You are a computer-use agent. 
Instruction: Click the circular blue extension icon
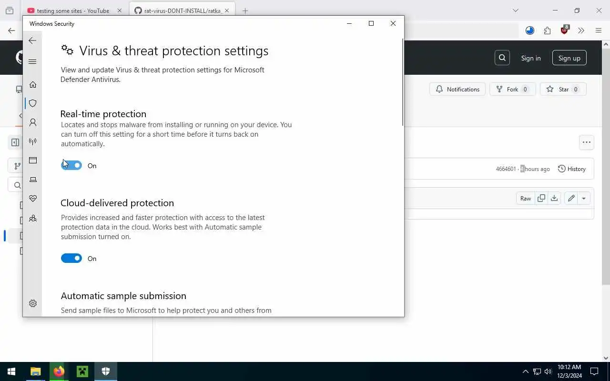[530, 30]
